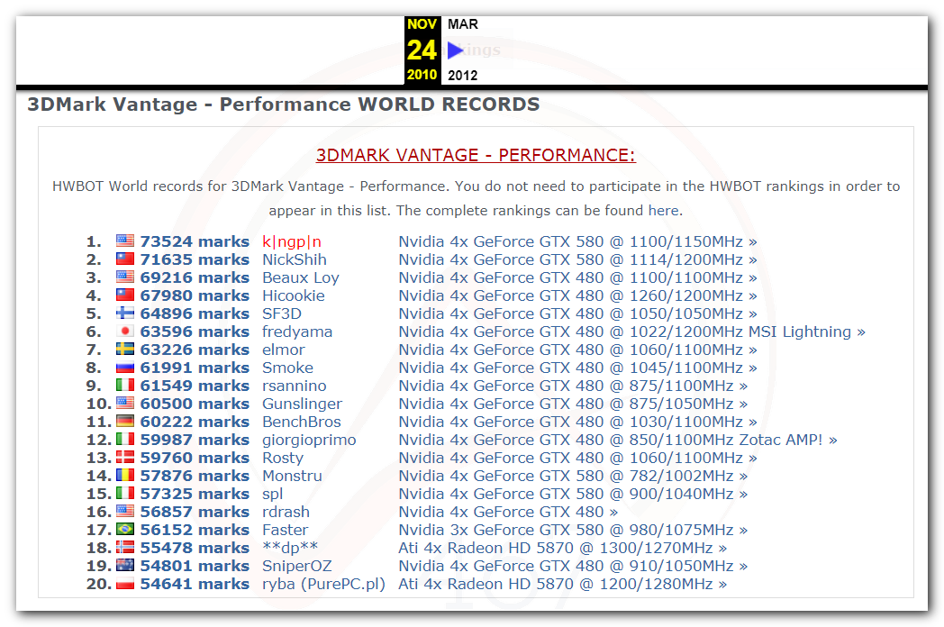Screen dimensions: 944x627
Task: Open the 64896 marks score link
Action: click(195, 313)
